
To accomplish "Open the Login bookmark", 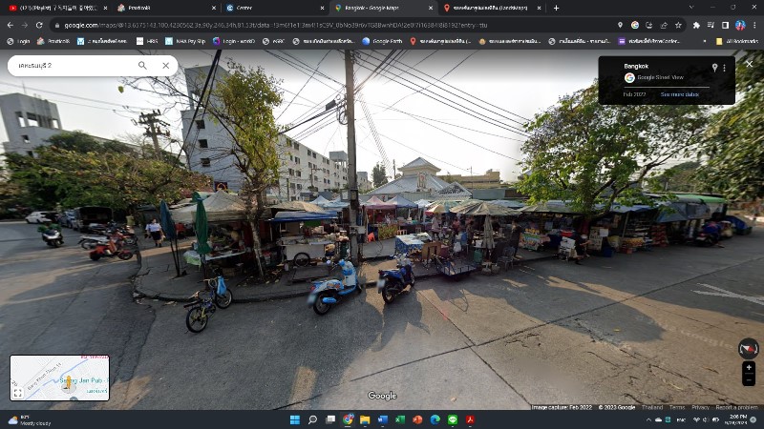I will [x=18, y=41].
